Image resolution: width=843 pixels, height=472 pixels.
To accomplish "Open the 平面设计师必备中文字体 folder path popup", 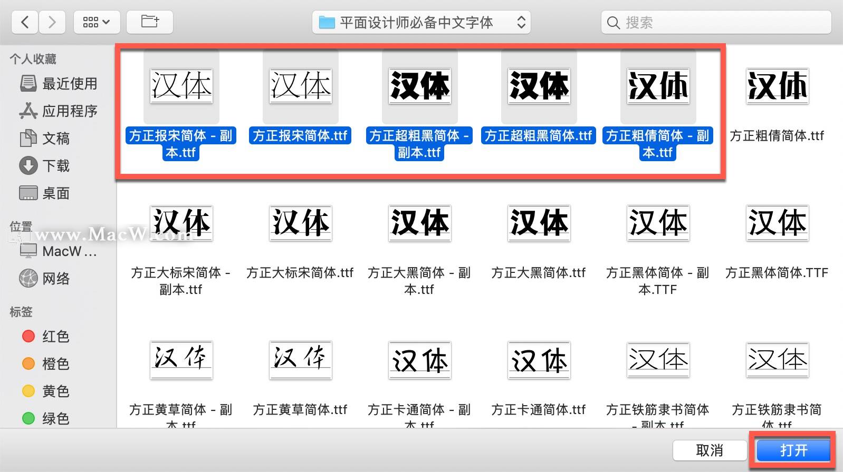I will click(x=421, y=22).
